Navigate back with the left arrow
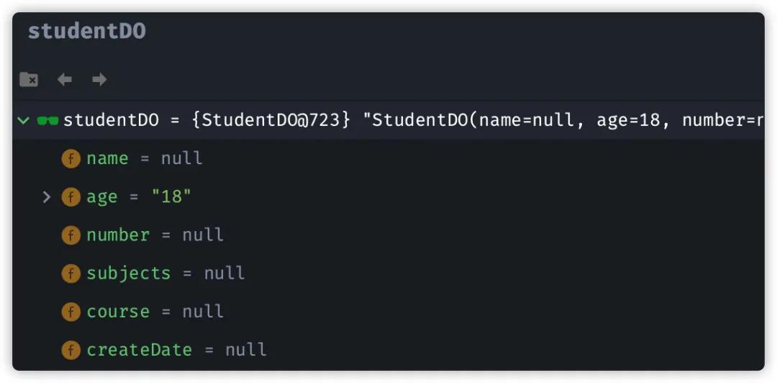The image size is (777, 383). [x=65, y=79]
